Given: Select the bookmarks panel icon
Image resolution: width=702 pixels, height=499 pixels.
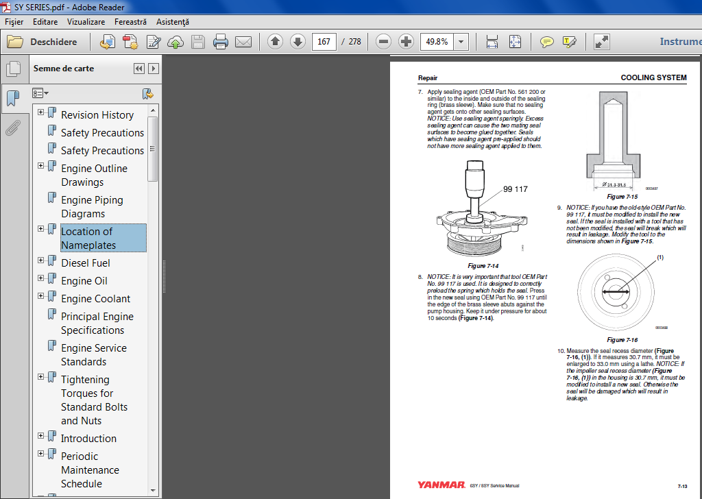Looking at the screenshot, I should pos(14,97).
